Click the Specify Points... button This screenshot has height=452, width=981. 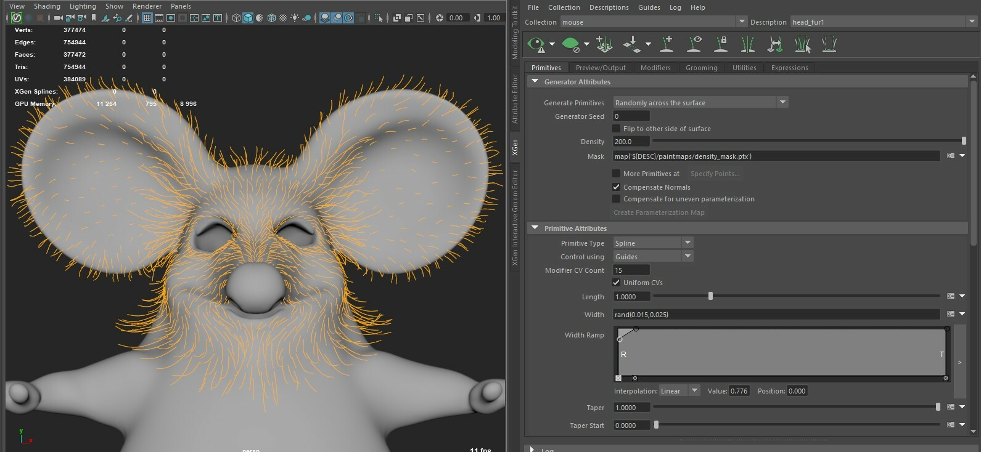(715, 174)
